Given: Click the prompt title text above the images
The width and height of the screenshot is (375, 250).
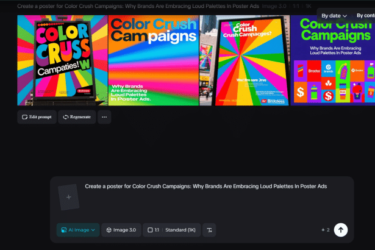Looking at the screenshot, I should coord(138,6).
